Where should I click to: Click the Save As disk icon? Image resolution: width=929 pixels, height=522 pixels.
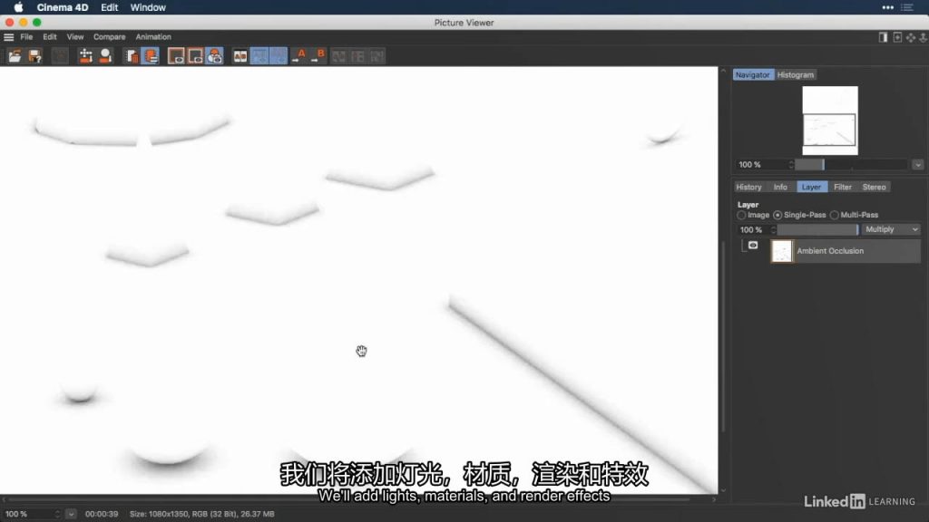pos(35,56)
